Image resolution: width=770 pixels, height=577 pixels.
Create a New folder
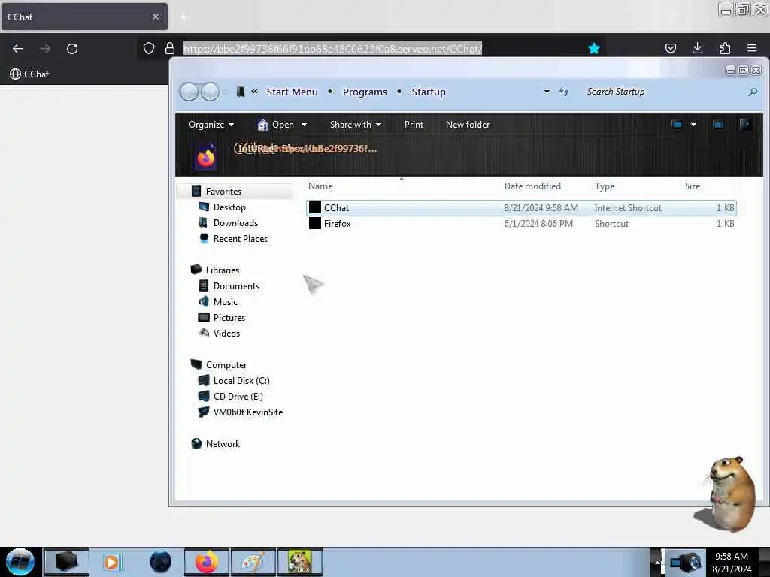pyautogui.click(x=468, y=125)
